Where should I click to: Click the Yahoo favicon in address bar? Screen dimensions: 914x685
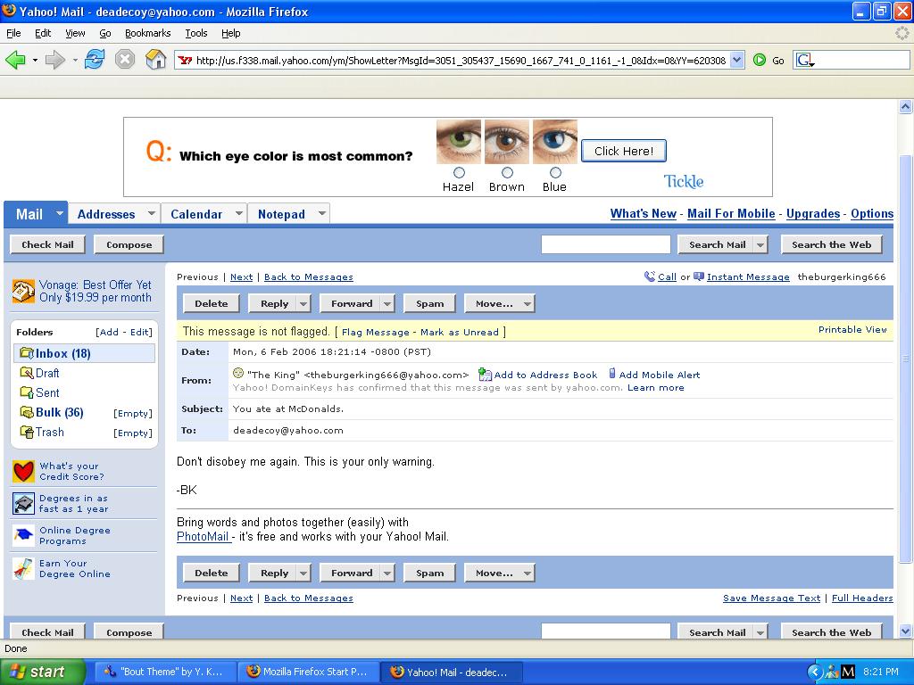186,60
